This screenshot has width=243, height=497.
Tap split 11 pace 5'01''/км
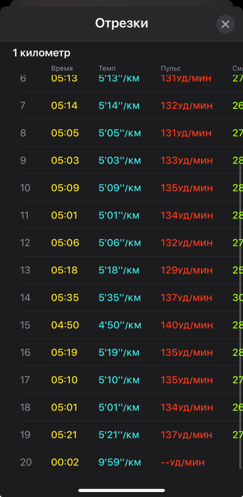[119, 215]
